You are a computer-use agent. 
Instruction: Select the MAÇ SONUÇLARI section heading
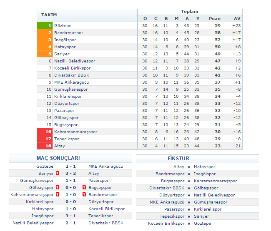[58, 159]
